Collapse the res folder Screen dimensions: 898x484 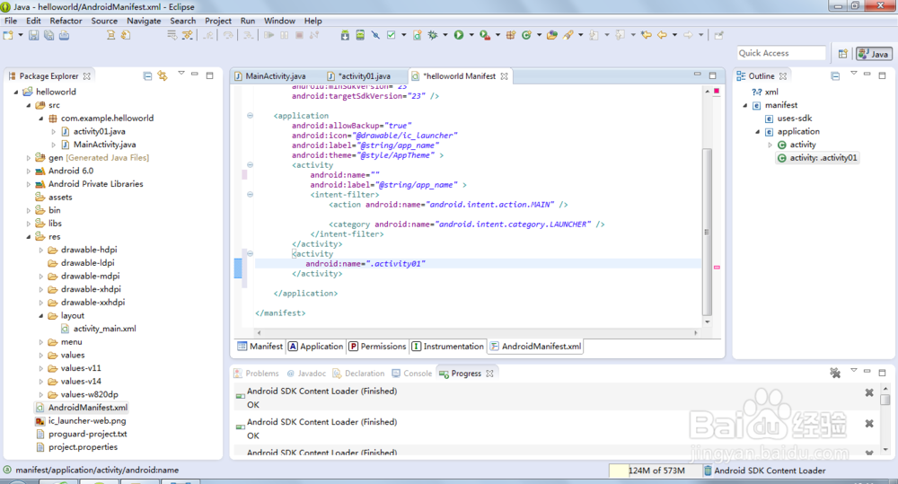click(x=29, y=236)
